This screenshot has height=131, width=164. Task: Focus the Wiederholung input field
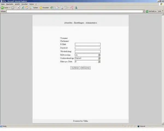(x=88, y=51)
